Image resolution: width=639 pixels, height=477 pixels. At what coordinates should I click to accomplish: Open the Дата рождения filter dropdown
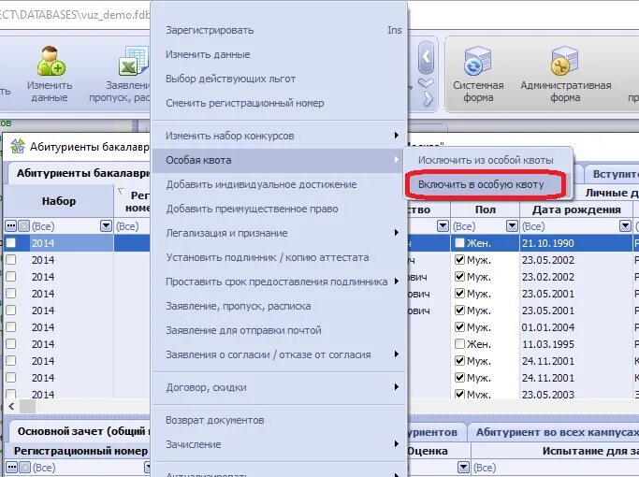pos(625,225)
